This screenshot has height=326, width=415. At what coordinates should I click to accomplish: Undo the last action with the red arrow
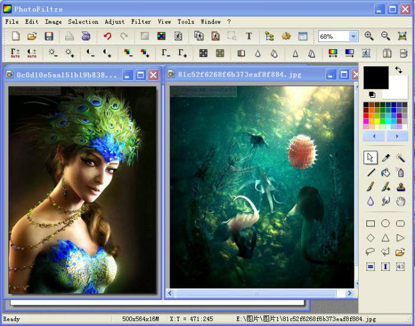[x=107, y=36]
